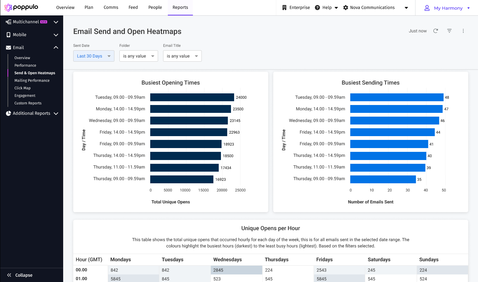Image resolution: width=478 pixels, height=282 pixels.
Task: Refresh the report data
Action: (436, 31)
